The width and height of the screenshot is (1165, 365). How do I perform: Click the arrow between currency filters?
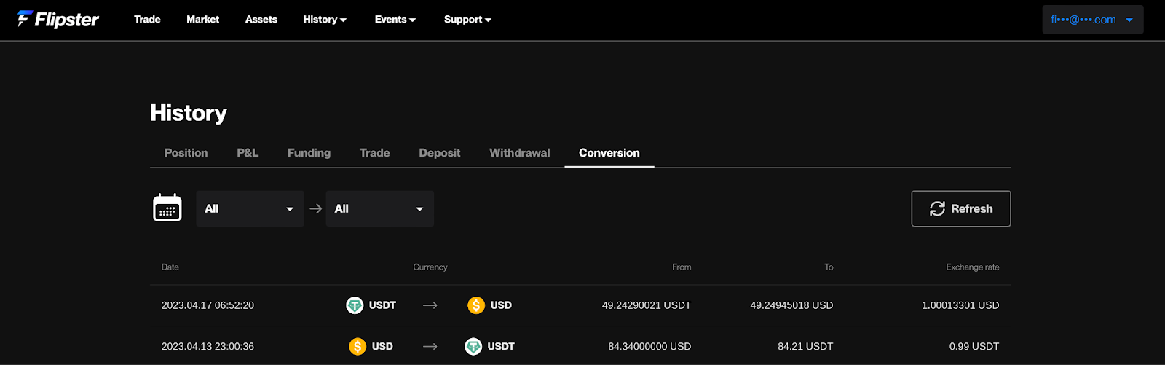(x=315, y=208)
